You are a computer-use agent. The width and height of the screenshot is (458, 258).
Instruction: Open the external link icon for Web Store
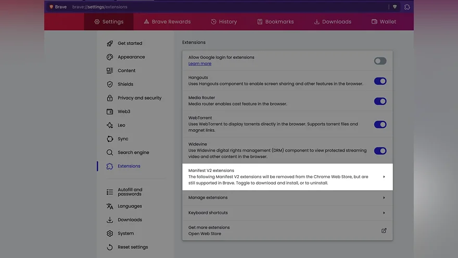[384, 230]
